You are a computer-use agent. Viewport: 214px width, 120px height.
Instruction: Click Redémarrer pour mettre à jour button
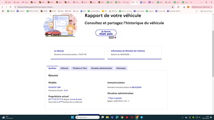click(202, 7)
